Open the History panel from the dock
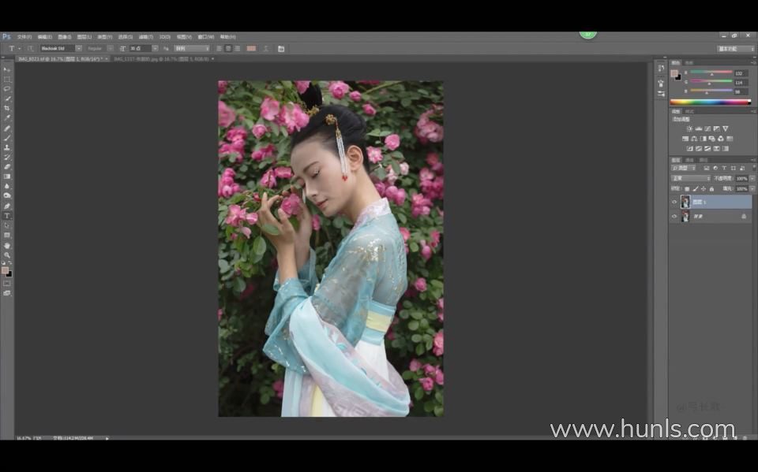 pyautogui.click(x=661, y=69)
